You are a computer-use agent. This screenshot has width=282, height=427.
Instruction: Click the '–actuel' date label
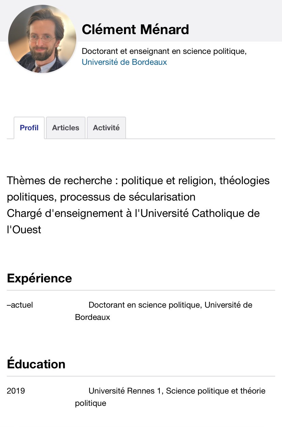click(20, 305)
